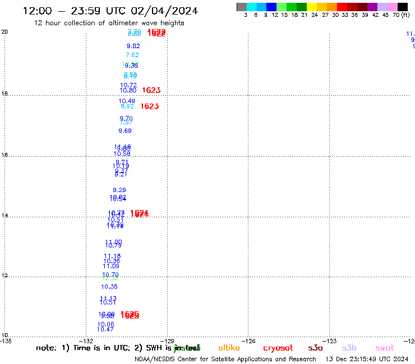Click the wave height value 10.80
The width and height of the screenshot is (415, 364).
click(x=128, y=90)
